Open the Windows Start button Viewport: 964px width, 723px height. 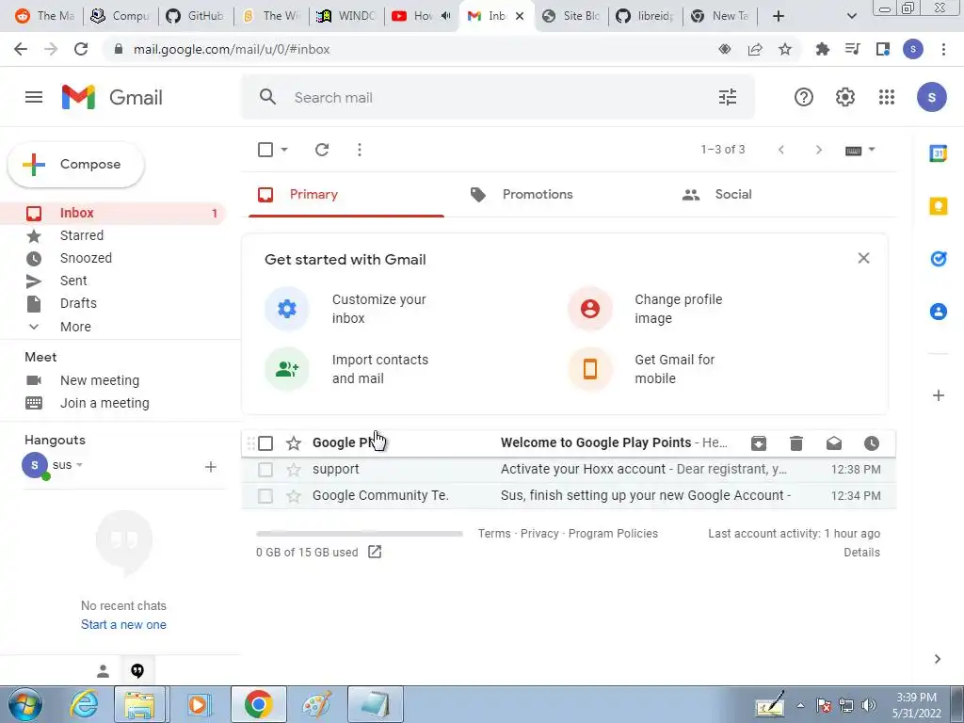pos(25,704)
